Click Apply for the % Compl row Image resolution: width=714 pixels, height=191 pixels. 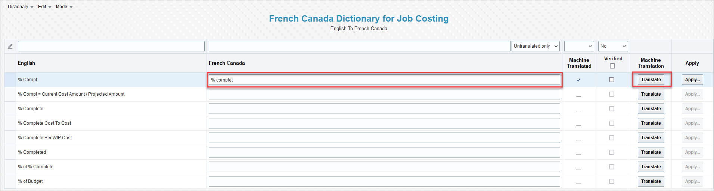pyautogui.click(x=692, y=80)
